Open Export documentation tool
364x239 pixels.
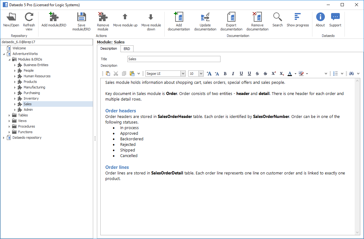click(x=231, y=17)
